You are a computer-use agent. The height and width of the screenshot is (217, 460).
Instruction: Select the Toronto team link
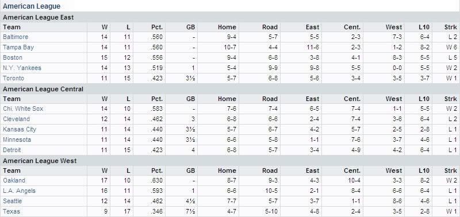(13, 78)
